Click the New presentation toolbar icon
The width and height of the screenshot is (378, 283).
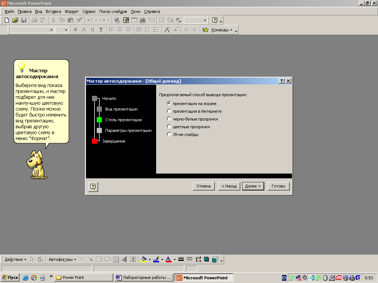7,20
